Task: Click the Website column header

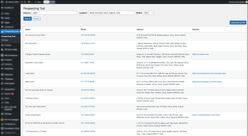Action: [x=196, y=29]
